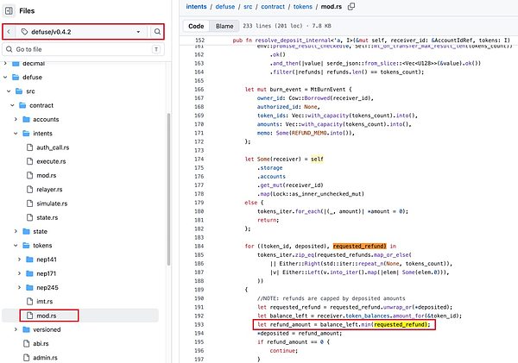Open the intents breadcrumb link
518x363 pixels.
(196, 7)
